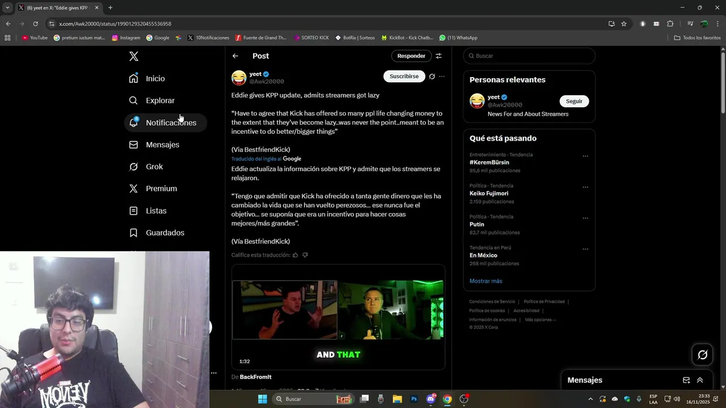
Task: Open the SORTEO KICK bookmark
Action: [x=311, y=38]
